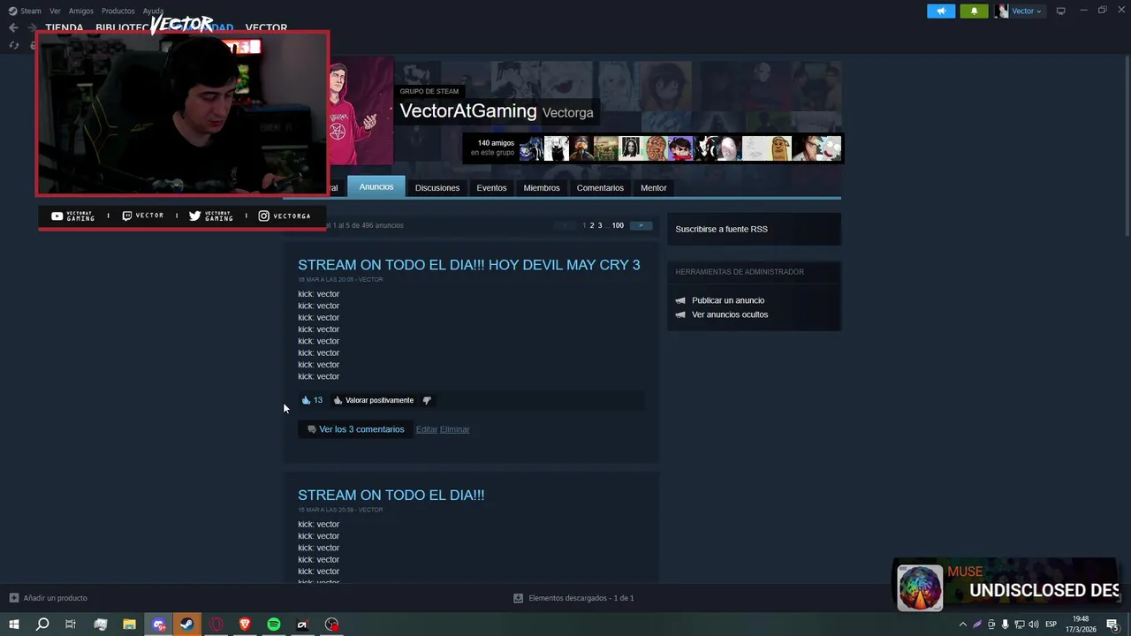The height and width of the screenshot is (636, 1131).
Task: Open File Explorer from taskbar
Action: point(129,625)
